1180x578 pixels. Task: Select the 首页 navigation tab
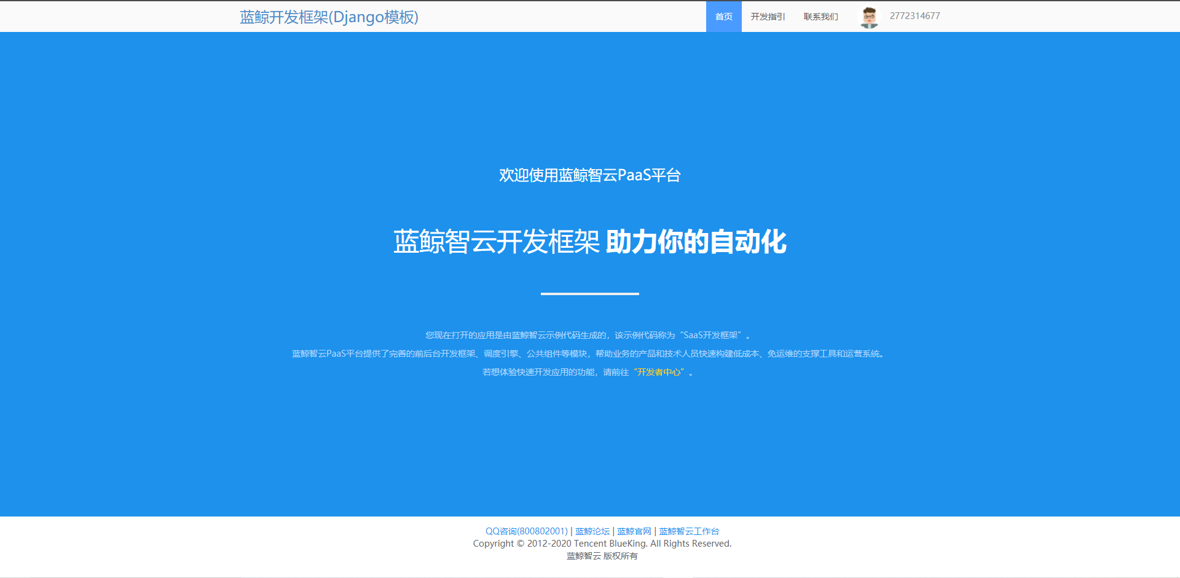point(724,17)
